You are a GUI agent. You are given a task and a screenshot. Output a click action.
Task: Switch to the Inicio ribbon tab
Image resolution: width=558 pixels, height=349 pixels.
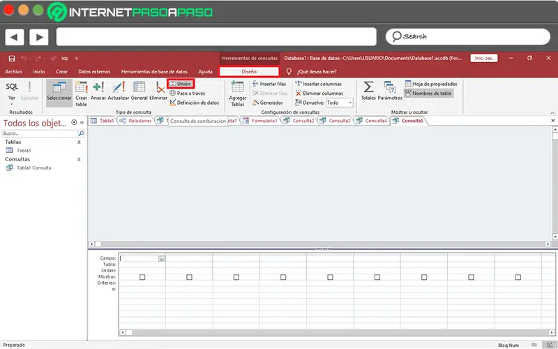click(x=39, y=72)
